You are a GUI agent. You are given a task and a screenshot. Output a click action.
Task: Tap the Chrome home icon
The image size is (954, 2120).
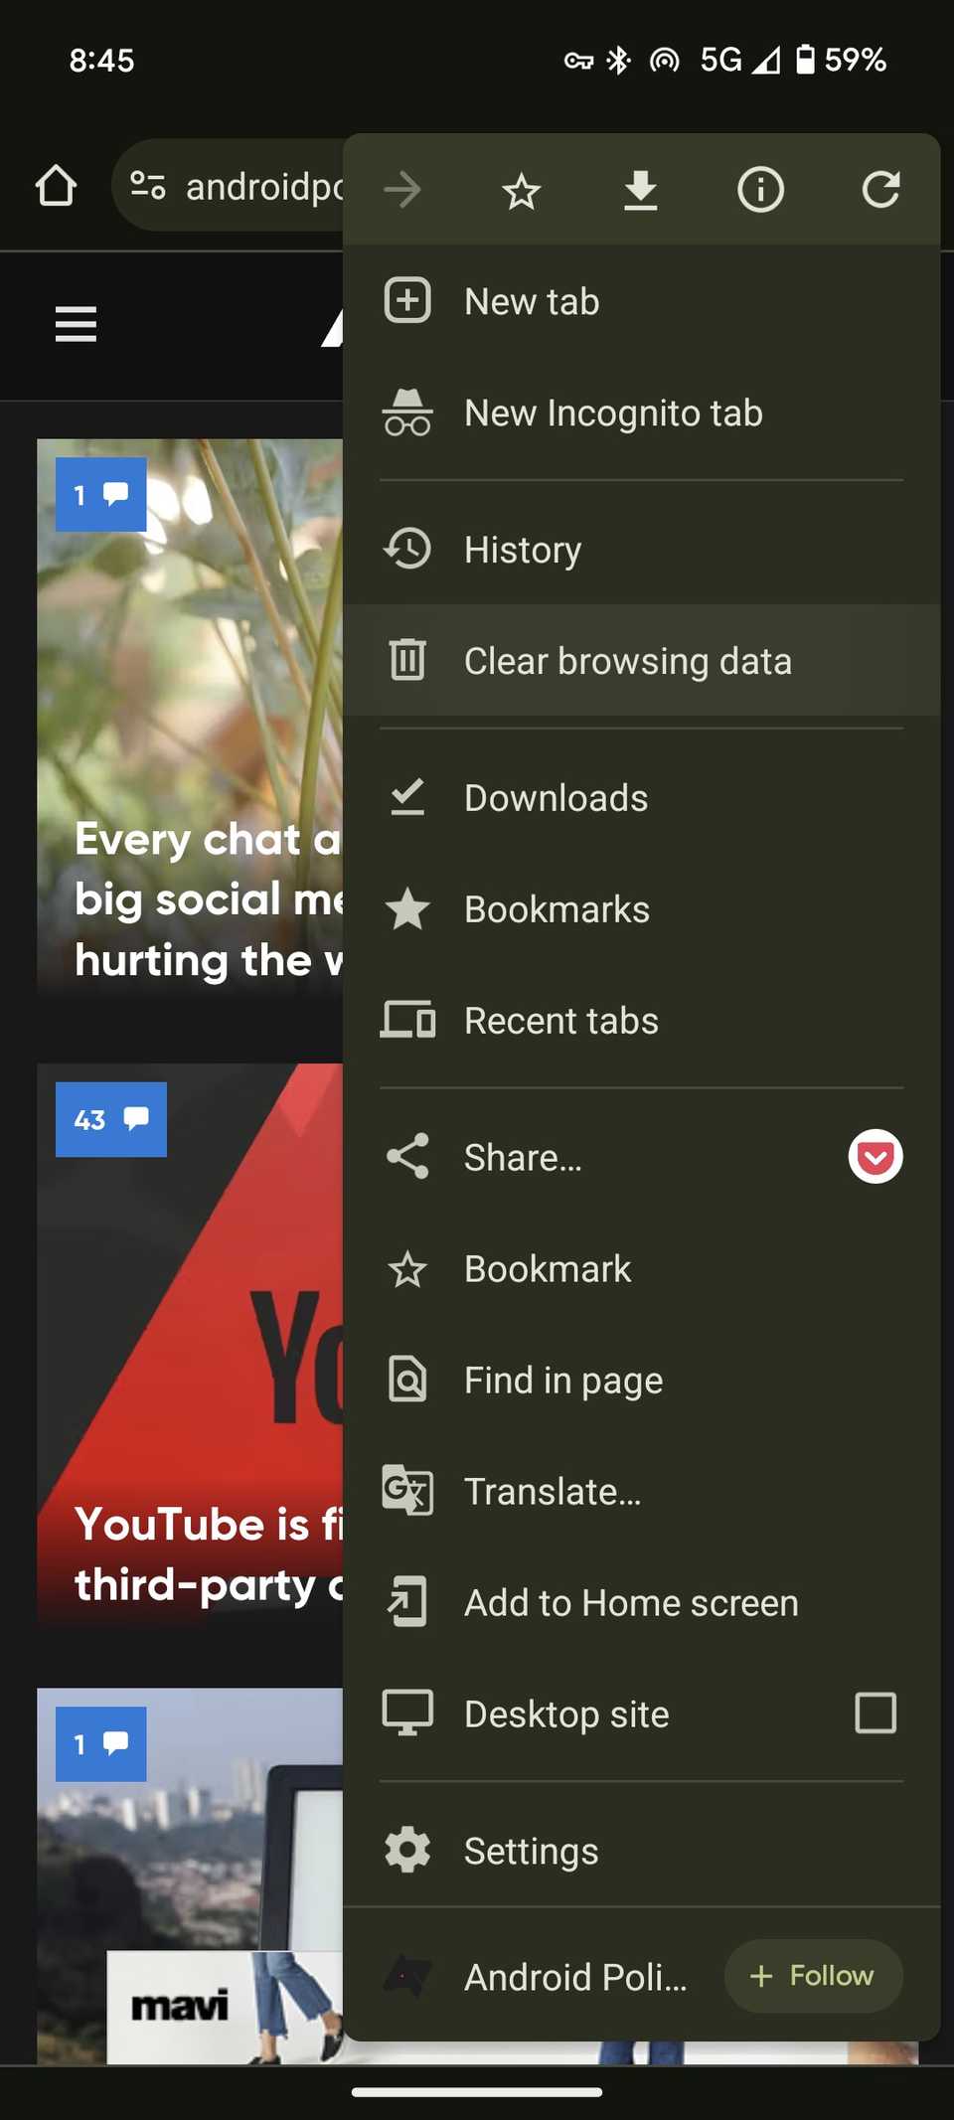(57, 186)
